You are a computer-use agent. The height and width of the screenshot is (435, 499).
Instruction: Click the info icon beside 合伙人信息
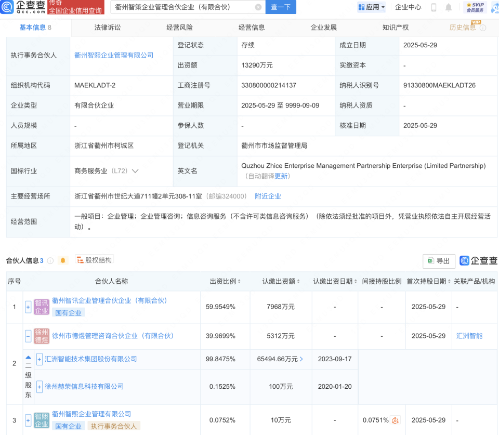click(50, 260)
